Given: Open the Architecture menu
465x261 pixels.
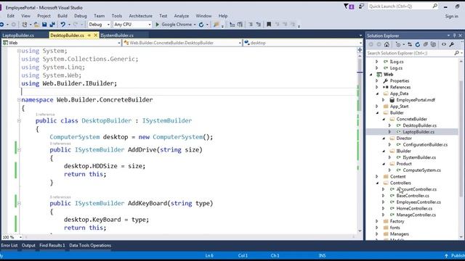Looking at the screenshot, I should coord(140,16).
